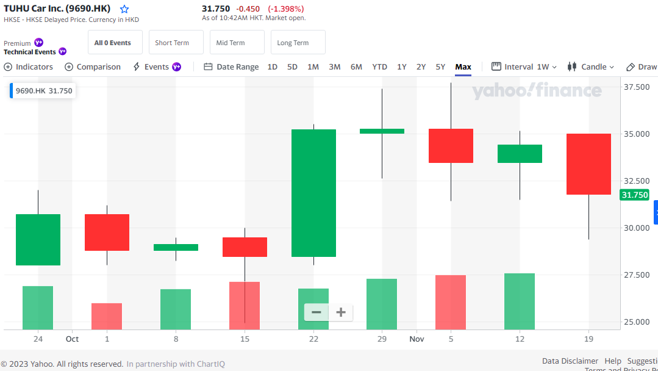This screenshot has height=371, width=658.
Task: Click the Oct 22 large green candle
Action: click(x=313, y=193)
